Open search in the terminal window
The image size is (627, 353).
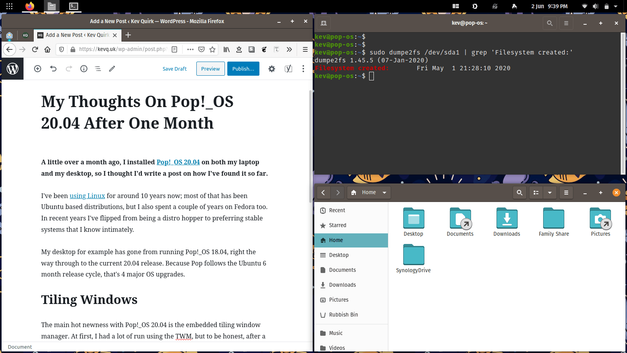(x=549, y=23)
